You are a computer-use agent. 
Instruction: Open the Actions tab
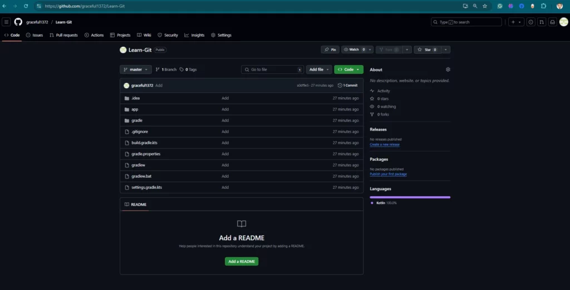coord(94,35)
